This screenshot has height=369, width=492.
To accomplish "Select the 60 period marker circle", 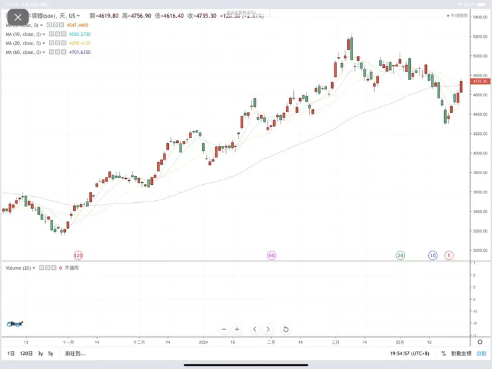I will pyautogui.click(x=271, y=255).
